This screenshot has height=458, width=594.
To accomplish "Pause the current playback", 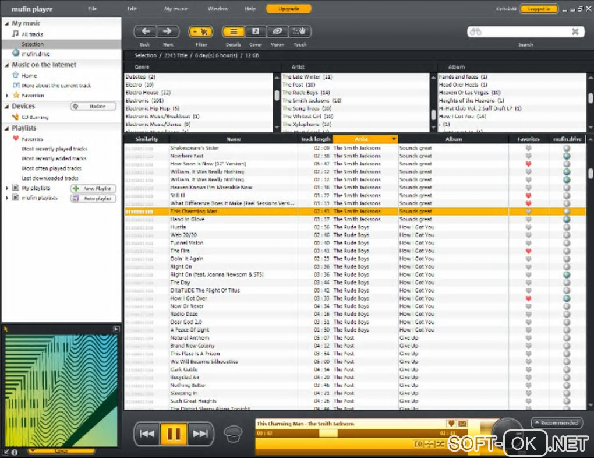I will click(x=174, y=434).
